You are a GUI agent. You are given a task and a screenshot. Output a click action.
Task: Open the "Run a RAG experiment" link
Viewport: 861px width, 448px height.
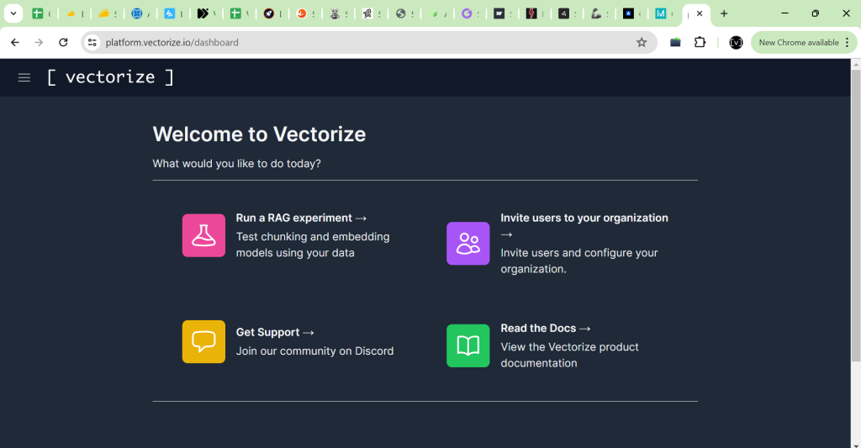pyautogui.click(x=301, y=218)
